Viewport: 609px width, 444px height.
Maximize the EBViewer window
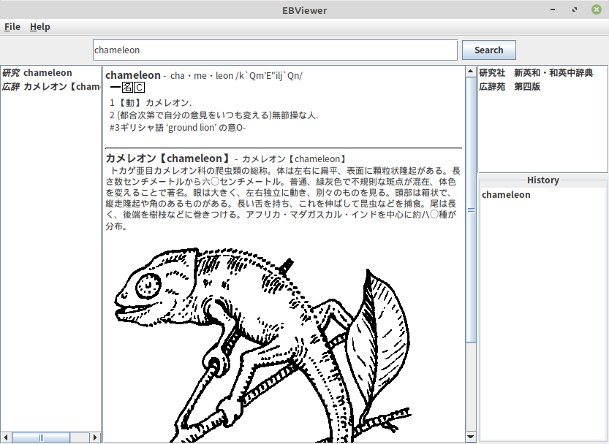point(575,9)
